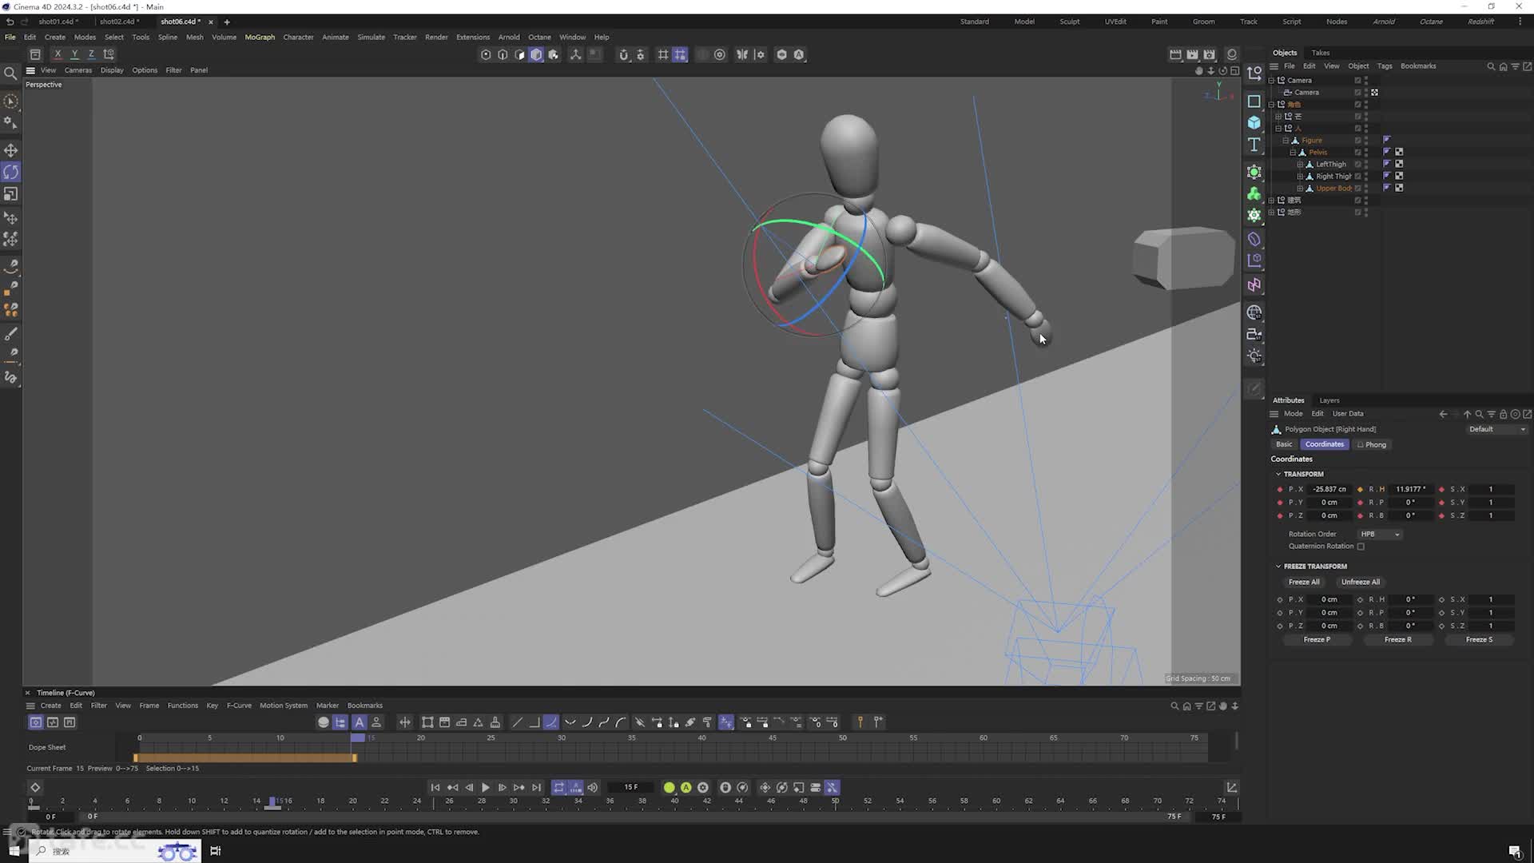Screen dimensions: 1534x863
Task: Click the green gear generator icon
Action: (1254, 215)
